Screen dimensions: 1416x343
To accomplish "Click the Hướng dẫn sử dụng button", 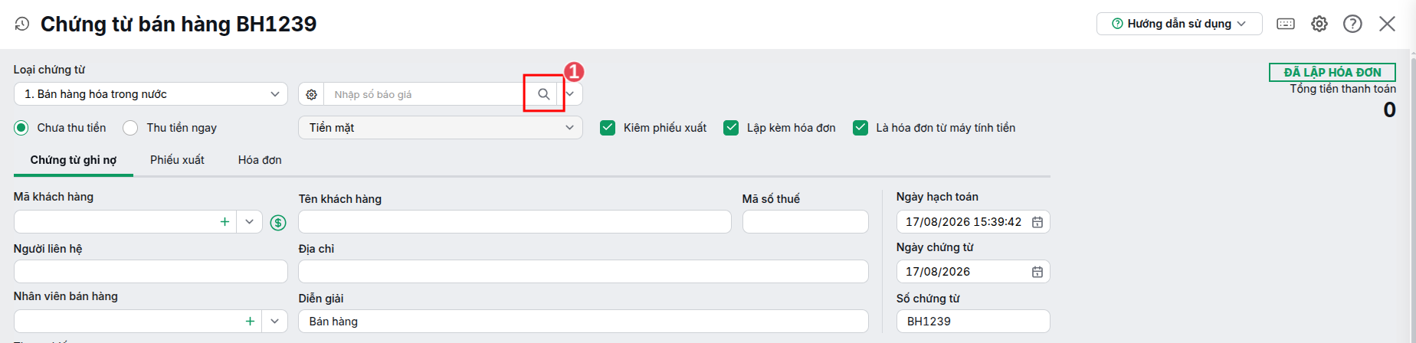I will 1179,24.
